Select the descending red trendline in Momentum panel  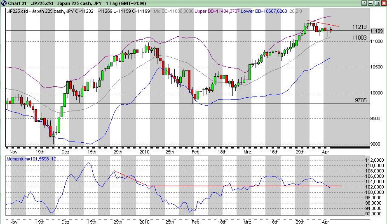tap(130, 178)
